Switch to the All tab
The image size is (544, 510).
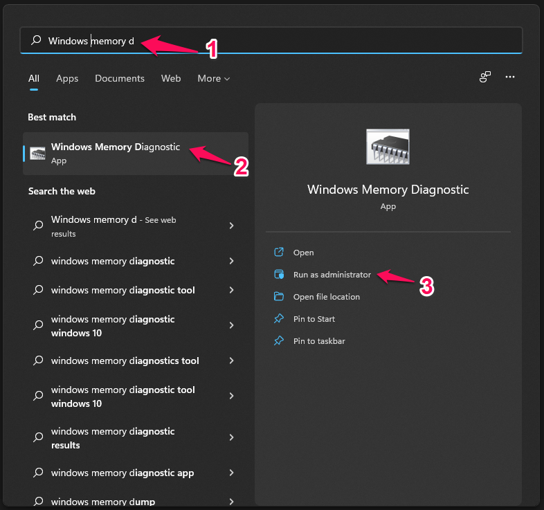tap(34, 78)
